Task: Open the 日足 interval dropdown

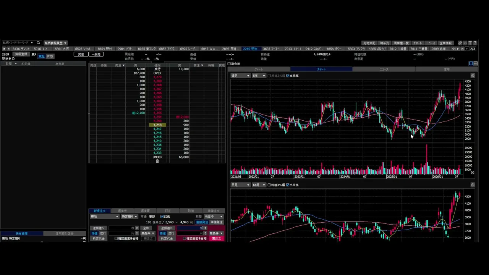Action: point(240,185)
